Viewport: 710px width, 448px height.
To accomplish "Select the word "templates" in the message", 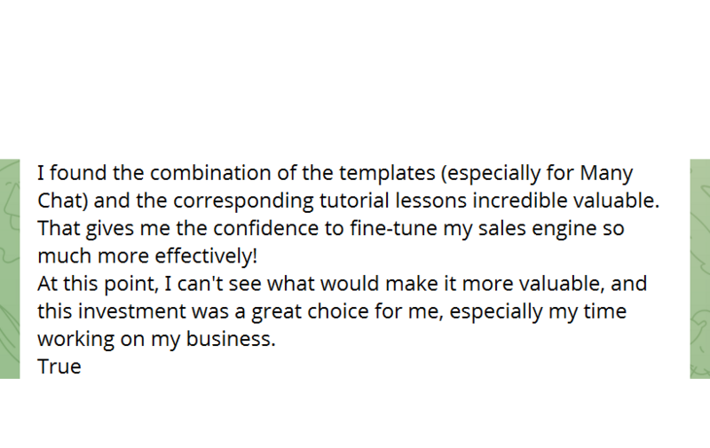I will 387,173.
